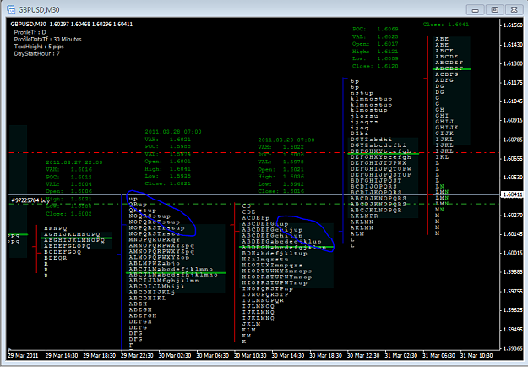Click the 1.60145 price axis label
This screenshot has height=367, width=528.
tap(513, 234)
